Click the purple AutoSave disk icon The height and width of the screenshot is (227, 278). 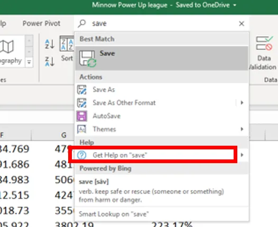point(82,116)
